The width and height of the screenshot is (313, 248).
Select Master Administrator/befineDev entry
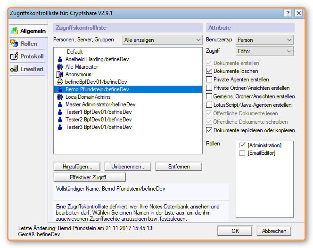point(128,104)
